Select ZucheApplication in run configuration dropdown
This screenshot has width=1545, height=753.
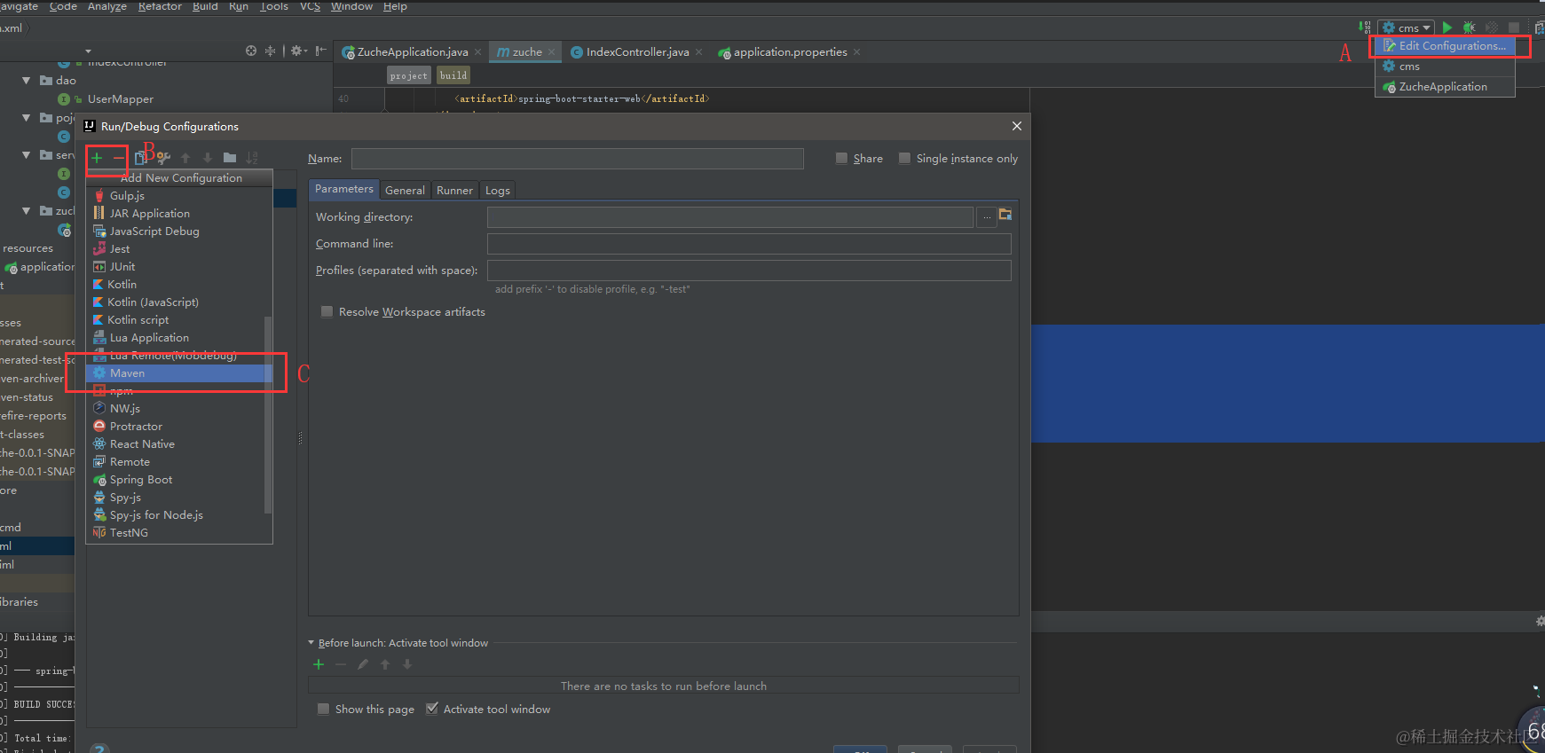coord(1445,87)
